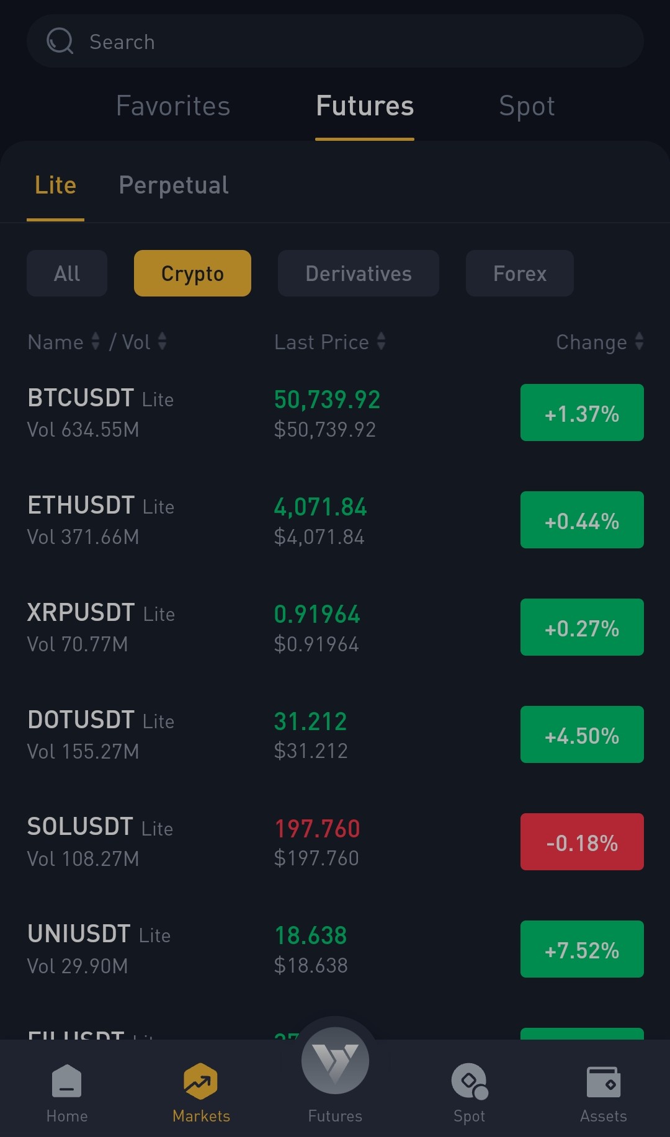Image resolution: width=670 pixels, height=1137 pixels.
Task: Tap the SOLUSDT -0.18% red button
Action: click(x=582, y=842)
